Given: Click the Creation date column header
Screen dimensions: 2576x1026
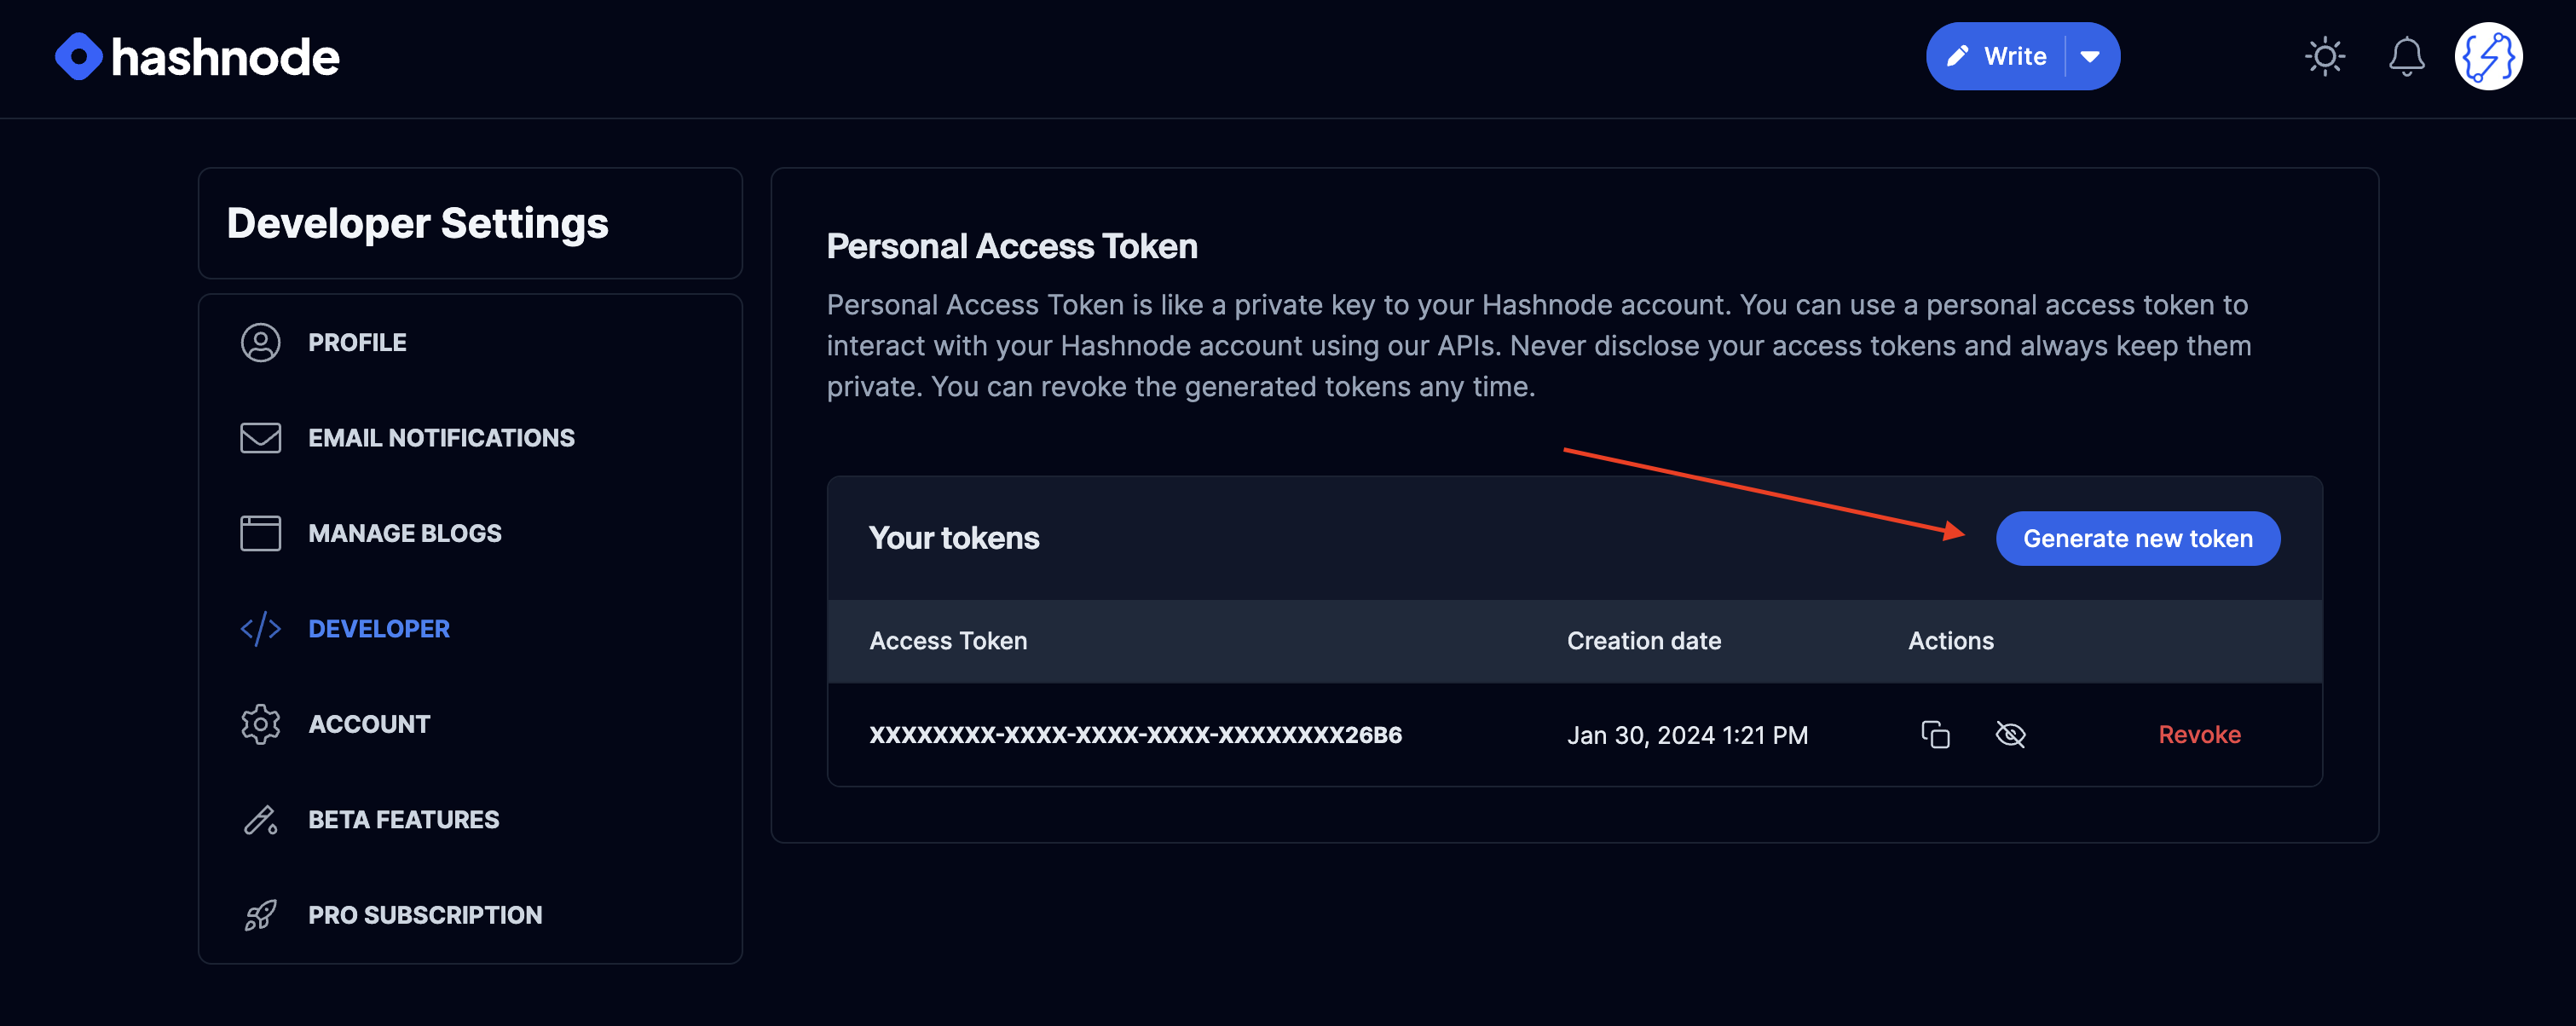Looking at the screenshot, I should (1643, 641).
